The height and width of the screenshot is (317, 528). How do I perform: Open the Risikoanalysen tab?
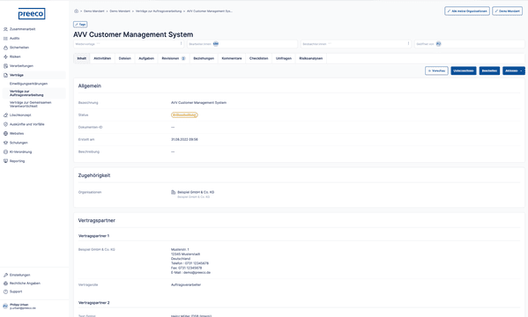(x=311, y=58)
